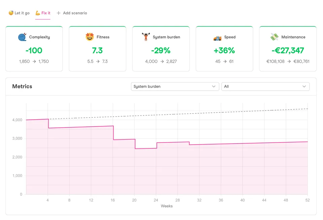Click the money Maintenance icon
This screenshot has height=220, width=323.
pyautogui.click(x=275, y=37)
